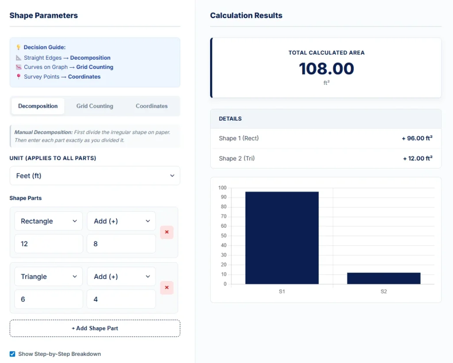Switch to the Coordinates tab
The height and width of the screenshot is (363, 453).
pos(152,106)
